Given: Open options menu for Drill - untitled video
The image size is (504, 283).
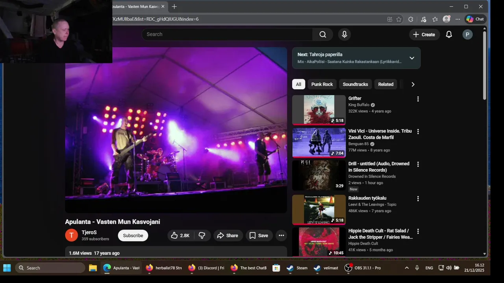Looking at the screenshot, I should point(418,164).
